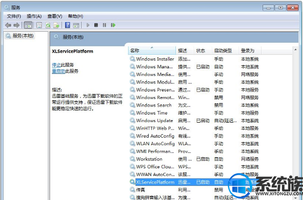Click the gear icon beside Windows Update
This screenshot has height=200, width=303.
[x=133, y=121]
